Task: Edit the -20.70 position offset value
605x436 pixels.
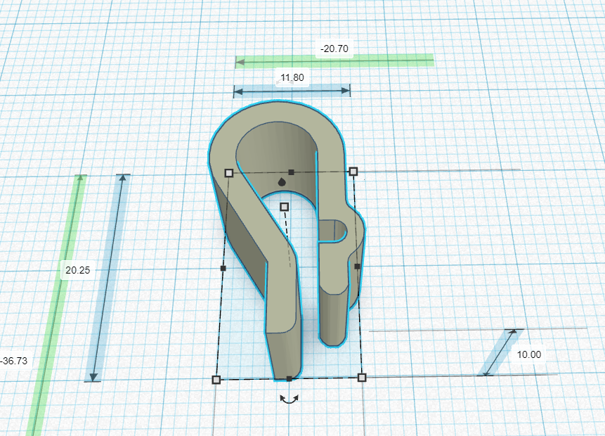Action: tap(334, 49)
